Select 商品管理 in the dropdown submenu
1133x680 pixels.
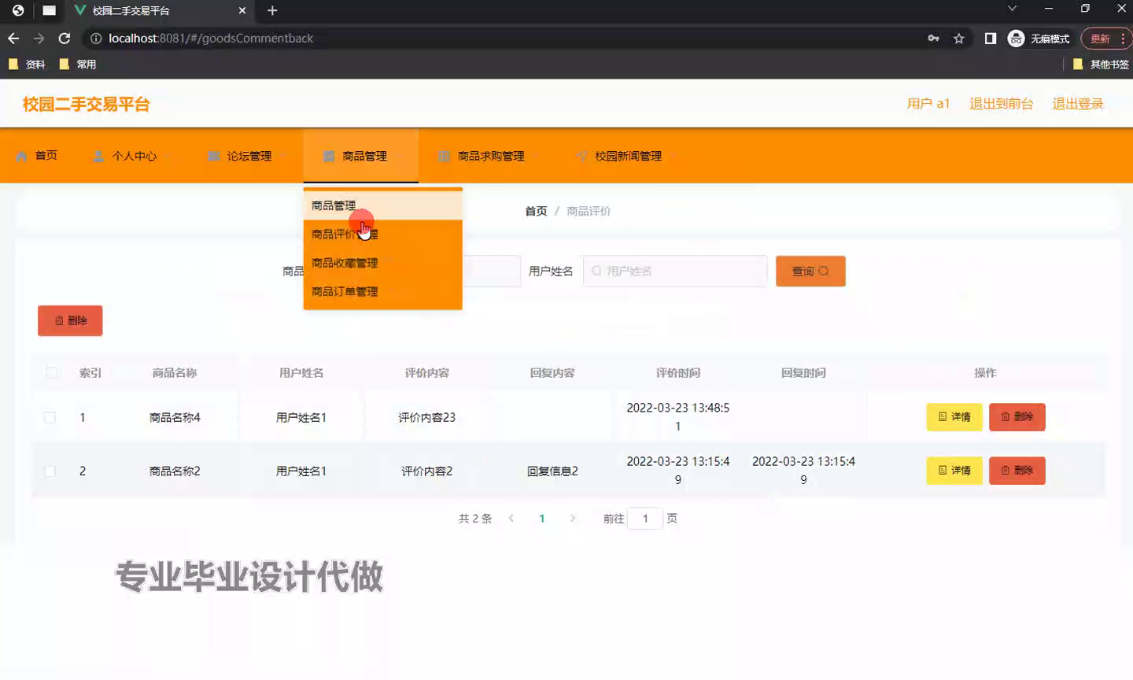click(x=383, y=205)
